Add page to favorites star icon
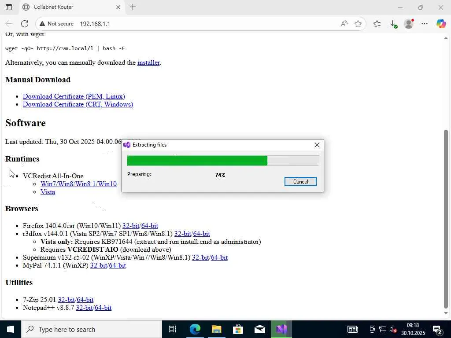Screen dimensions: 451x338 pyautogui.click(x=358, y=24)
